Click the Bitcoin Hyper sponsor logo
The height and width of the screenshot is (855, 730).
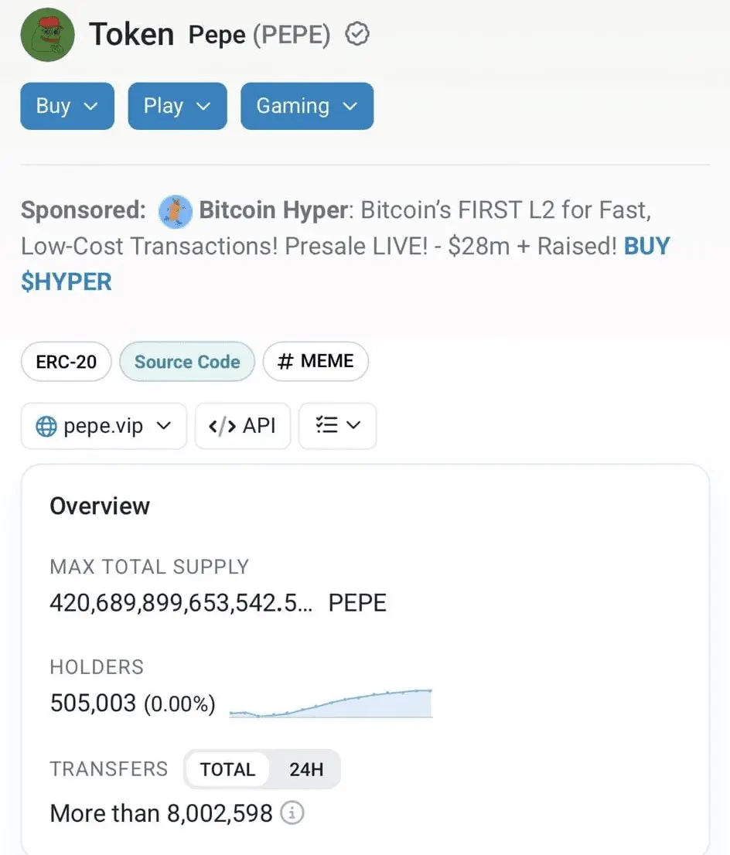tap(176, 210)
